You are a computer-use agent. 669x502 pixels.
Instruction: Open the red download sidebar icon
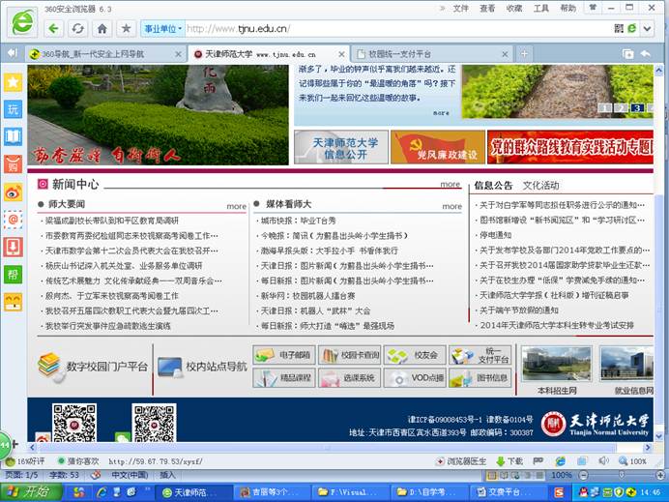point(13,247)
